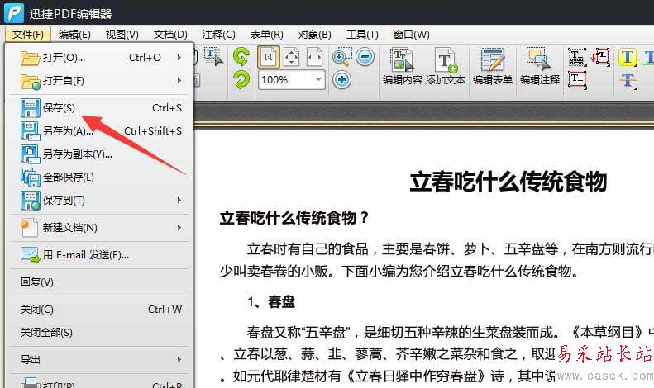Click the 另存为 disk icon
The image size is (654, 388).
click(x=31, y=130)
